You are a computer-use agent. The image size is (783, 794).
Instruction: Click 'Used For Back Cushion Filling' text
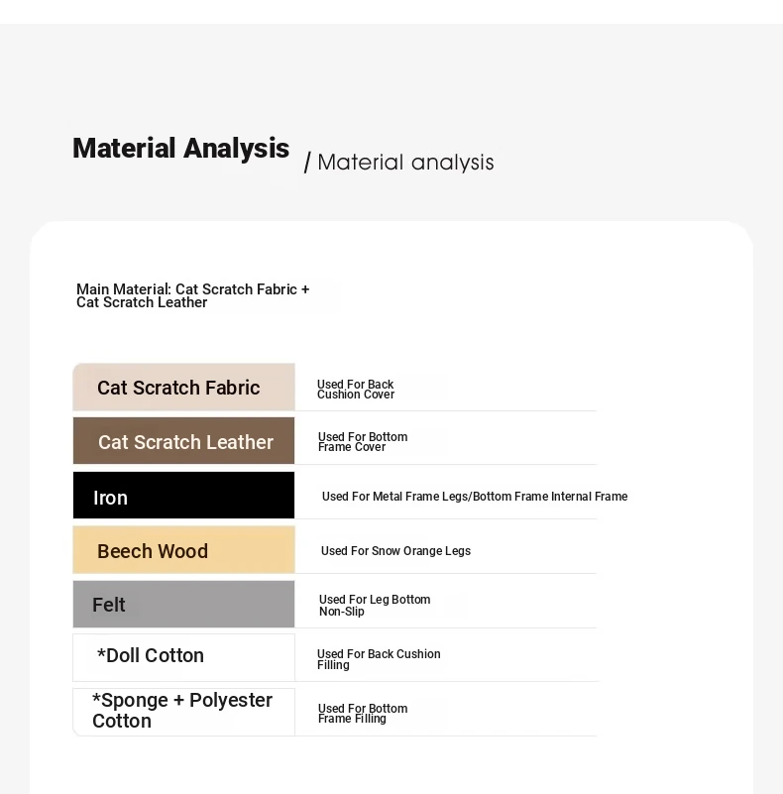[379, 659]
